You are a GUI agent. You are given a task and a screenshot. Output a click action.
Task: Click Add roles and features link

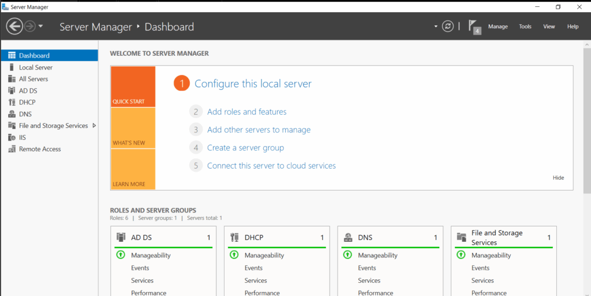[x=246, y=112]
